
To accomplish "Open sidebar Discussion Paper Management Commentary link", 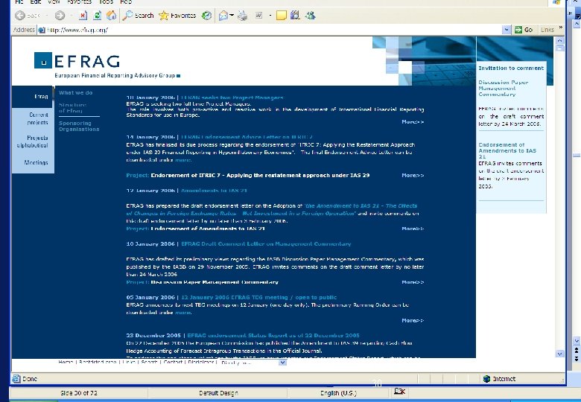I will pyautogui.click(x=504, y=89).
